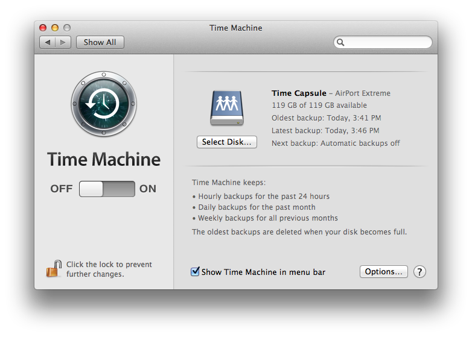Close the Time Machine window with the red button
Image resolution: width=472 pixels, height=337 pixels.
click(x=43, y=28)
